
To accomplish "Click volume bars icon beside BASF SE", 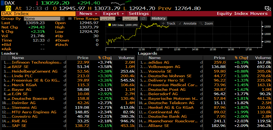I will [9, 67].
